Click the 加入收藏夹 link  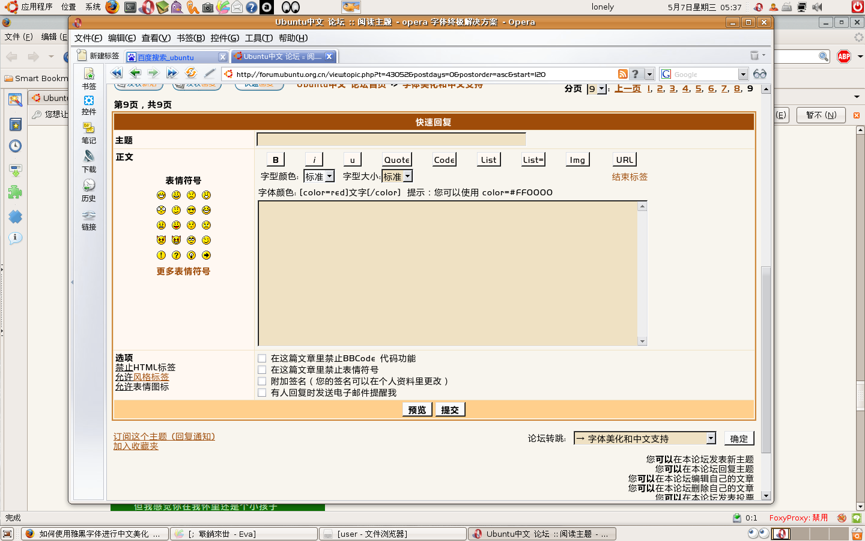tap(136, 446)
